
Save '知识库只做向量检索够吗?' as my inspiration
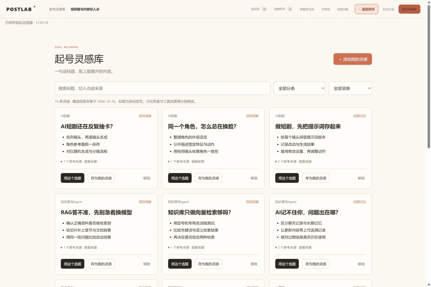[x=209, y=264]
